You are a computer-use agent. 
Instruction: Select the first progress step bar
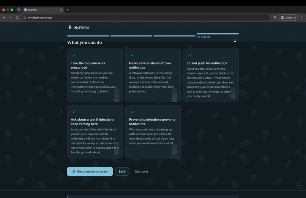88,36
